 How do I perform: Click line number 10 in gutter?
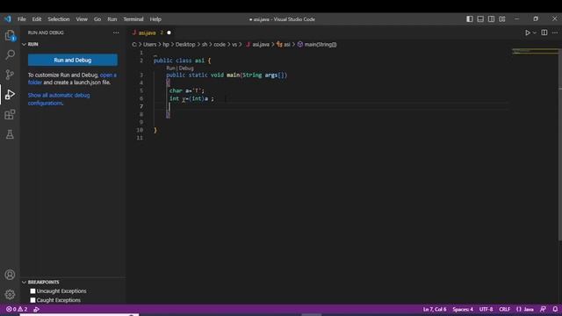pyautogui.click(x=140, y=130)
